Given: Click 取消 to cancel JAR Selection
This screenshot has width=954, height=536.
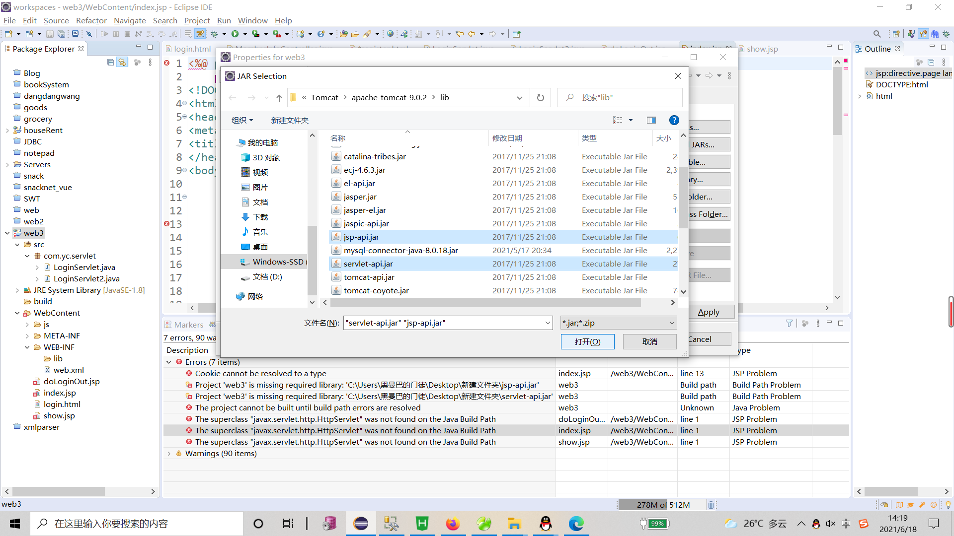Looking at the screenshot, I should [x=649, y=341].
